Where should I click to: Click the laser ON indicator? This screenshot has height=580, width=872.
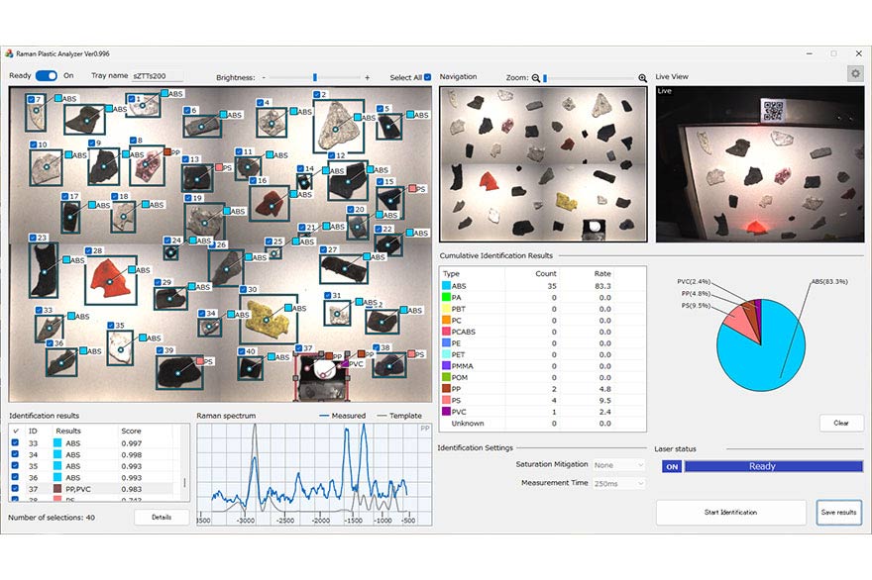[x=671, y=466]
